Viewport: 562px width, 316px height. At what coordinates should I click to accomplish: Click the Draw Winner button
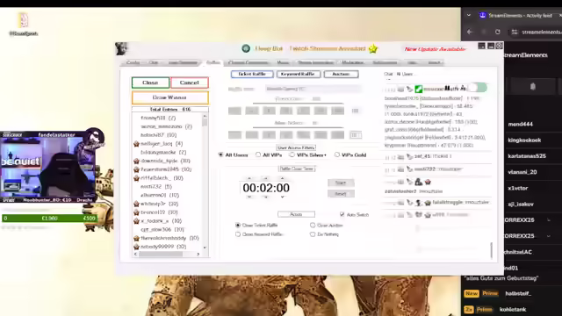tap(169, 97)
